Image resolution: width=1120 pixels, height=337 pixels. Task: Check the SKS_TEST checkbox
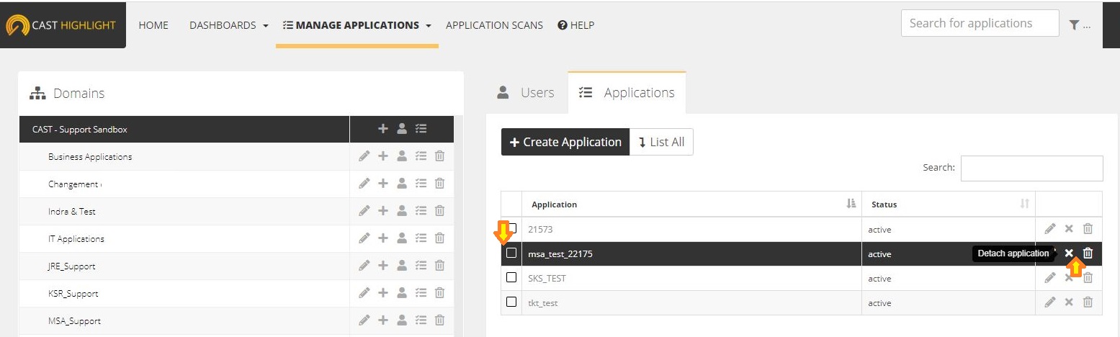coord(511,277)
